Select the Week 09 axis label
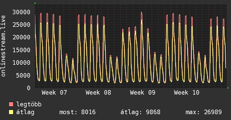 pos(142,93)
